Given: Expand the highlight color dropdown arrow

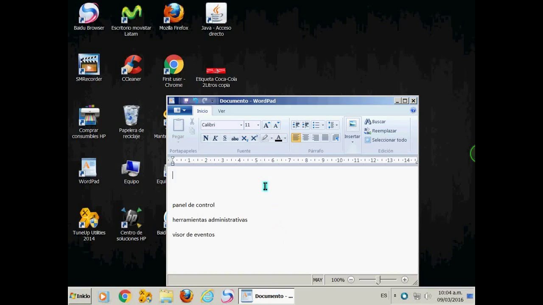Looking at the screenshot, I should (x=271, y=138).
